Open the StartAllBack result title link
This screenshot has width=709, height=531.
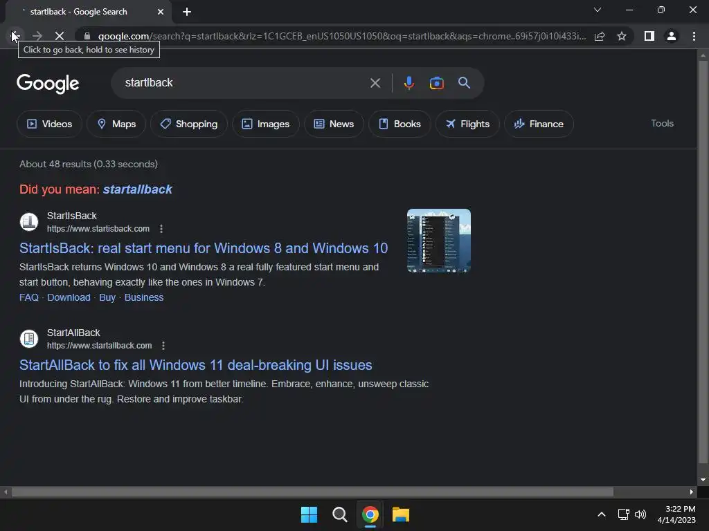pyautogui.click(x=196, y=365)
